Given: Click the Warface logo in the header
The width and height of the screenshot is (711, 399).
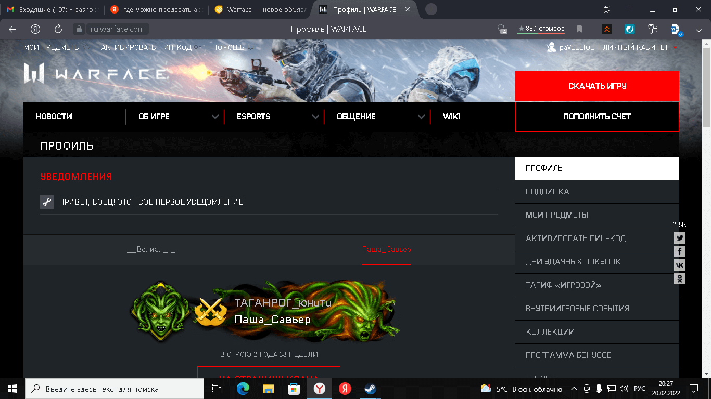Looking at the screenshot, I should [96, 74].
